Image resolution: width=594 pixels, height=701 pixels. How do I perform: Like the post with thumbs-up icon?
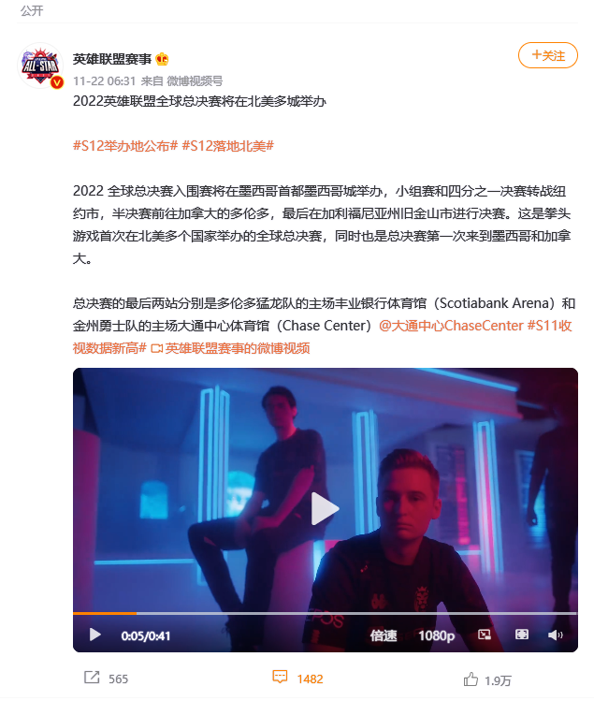(471, 679)
